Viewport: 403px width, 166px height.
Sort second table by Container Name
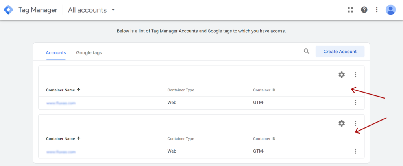63,138
